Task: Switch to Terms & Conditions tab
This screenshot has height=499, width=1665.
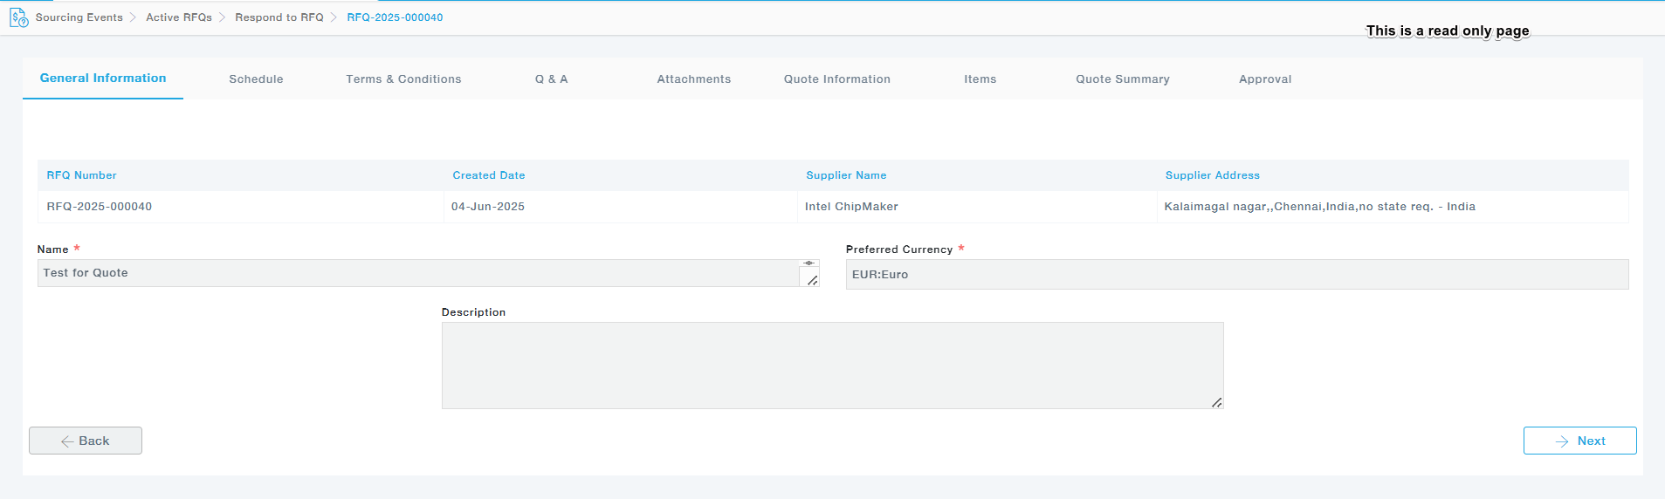Action: pos(403,79)
